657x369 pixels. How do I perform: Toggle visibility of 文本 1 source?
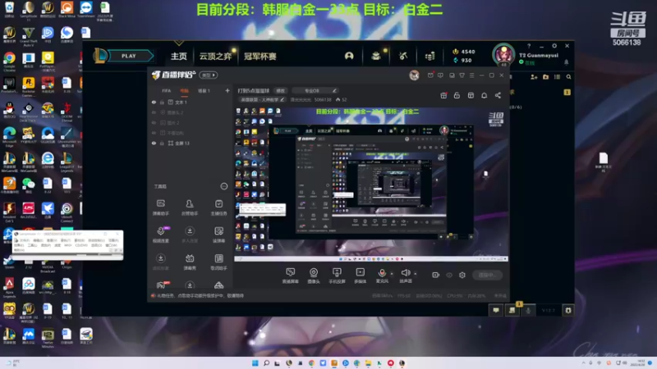click(x=154, y=102)
